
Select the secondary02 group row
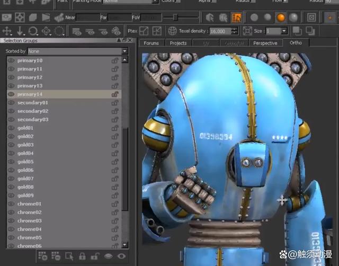(64, 111)
